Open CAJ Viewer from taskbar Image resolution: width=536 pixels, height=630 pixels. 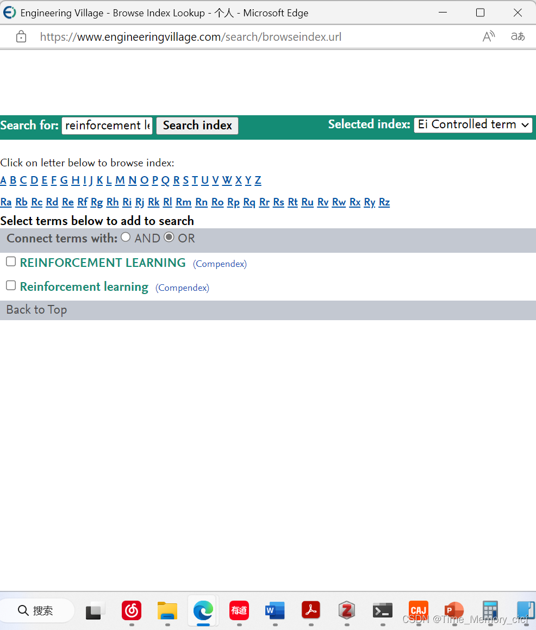point(418,611)
